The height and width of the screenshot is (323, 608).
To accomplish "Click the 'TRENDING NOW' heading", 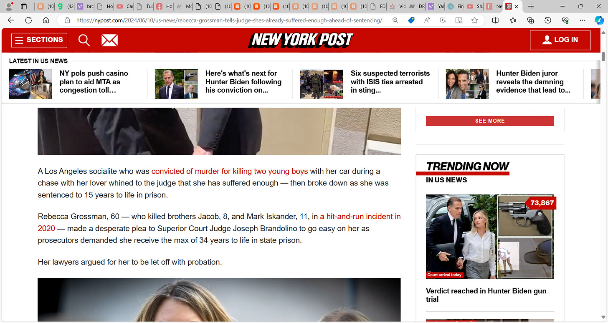I will (468, 166).
